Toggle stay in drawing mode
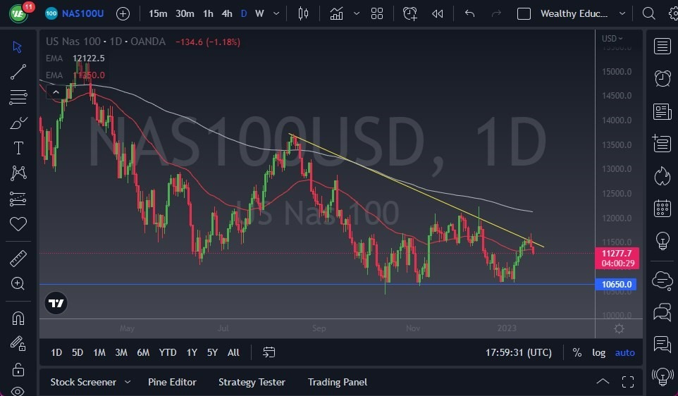Viewport: 678px width, 396px height. [18, 344]
